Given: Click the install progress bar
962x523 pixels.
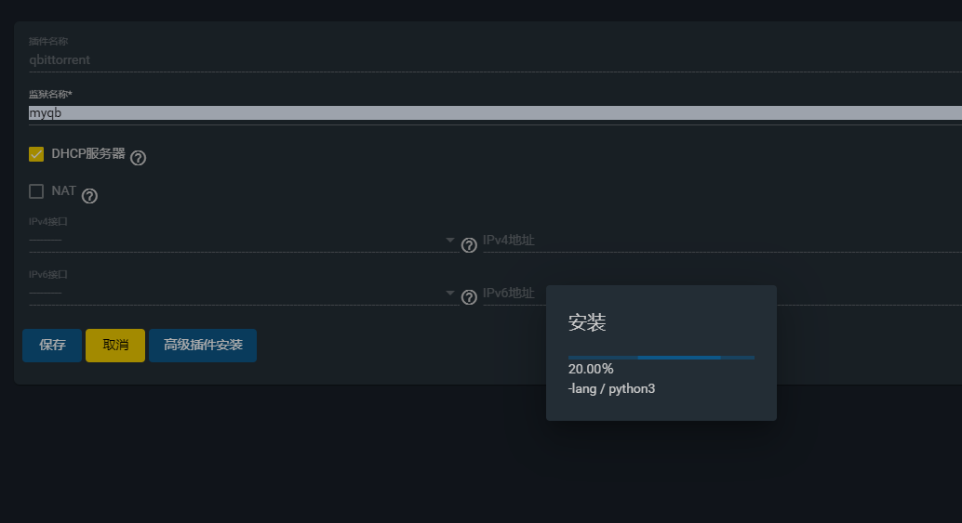Looking at the screenshot, I should coord(661,358).
